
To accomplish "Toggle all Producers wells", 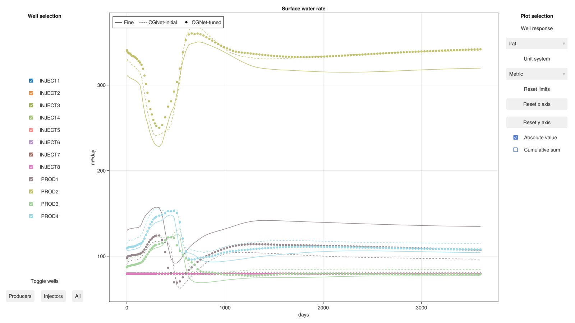I will (x=20, y=296).
